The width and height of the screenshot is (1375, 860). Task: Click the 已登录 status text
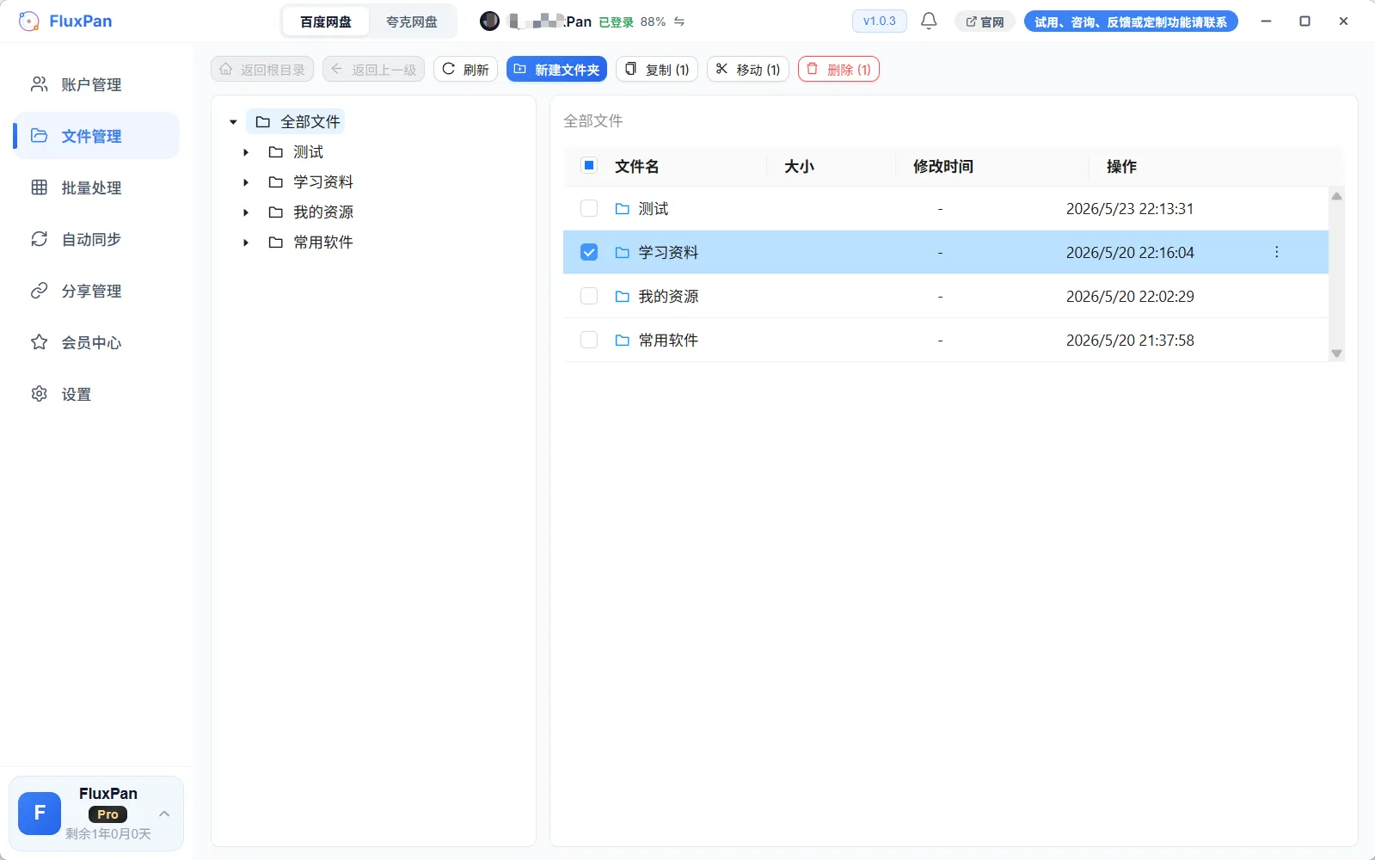(616, 22)
